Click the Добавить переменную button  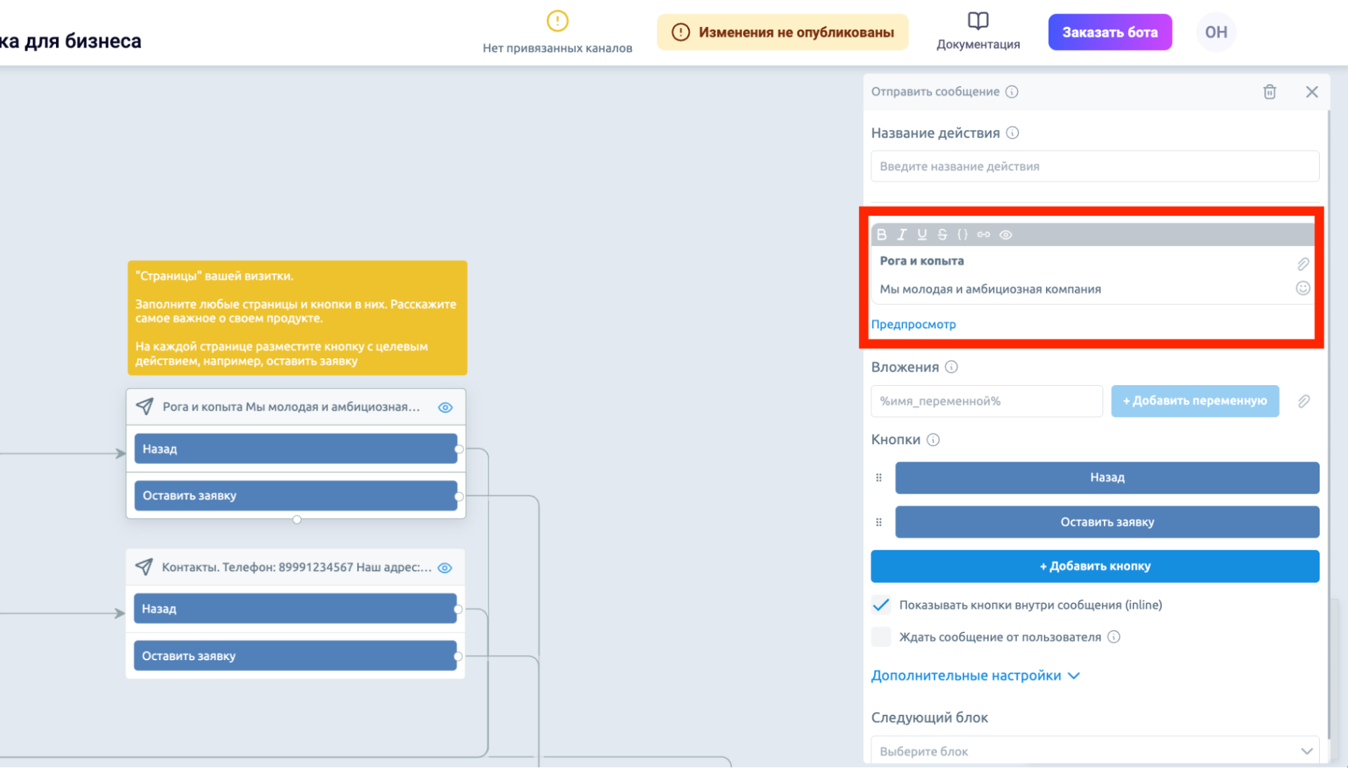(x=1195, y=401)
